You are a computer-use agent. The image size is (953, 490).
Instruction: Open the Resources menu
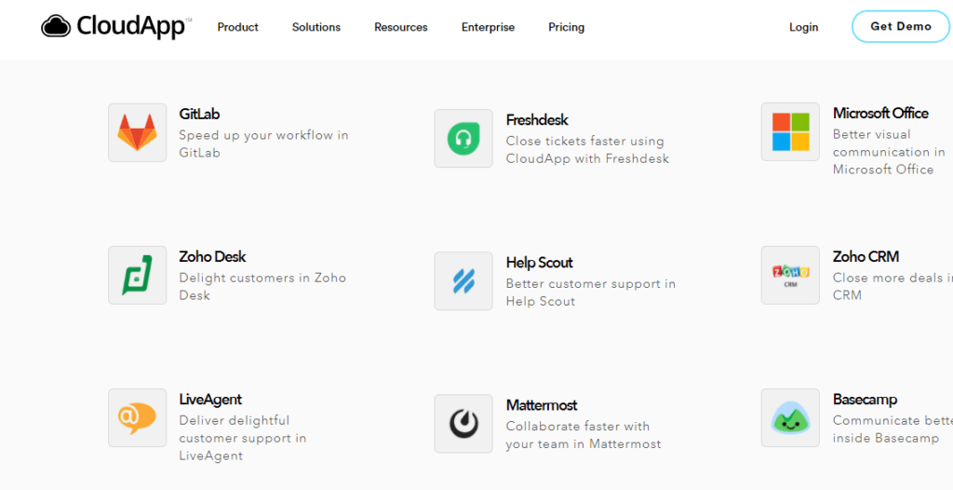point(401,27)
